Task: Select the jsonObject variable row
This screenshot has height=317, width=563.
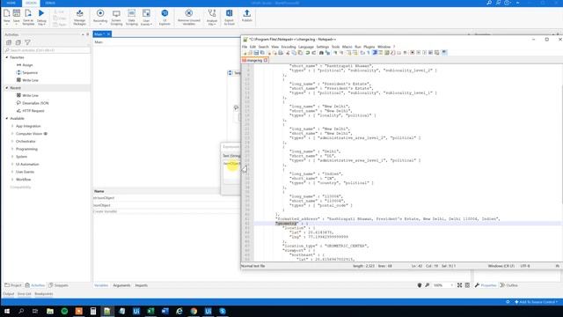Action: 166,205
